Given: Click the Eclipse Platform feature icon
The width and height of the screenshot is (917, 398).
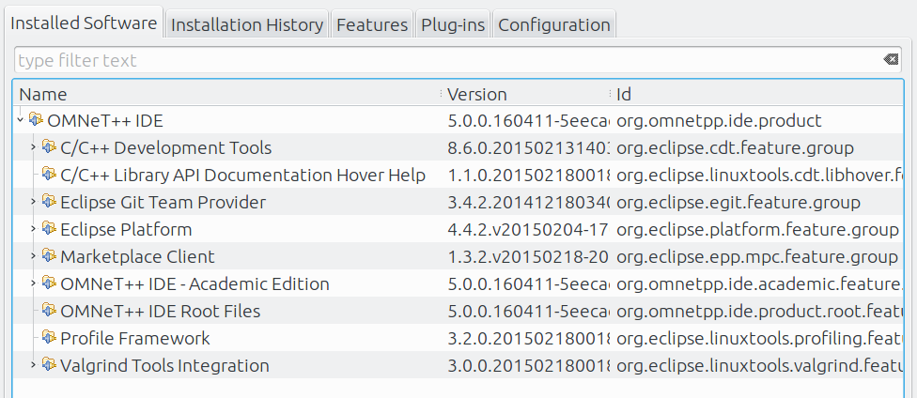Looking at the screenshot, I should 49,229.
